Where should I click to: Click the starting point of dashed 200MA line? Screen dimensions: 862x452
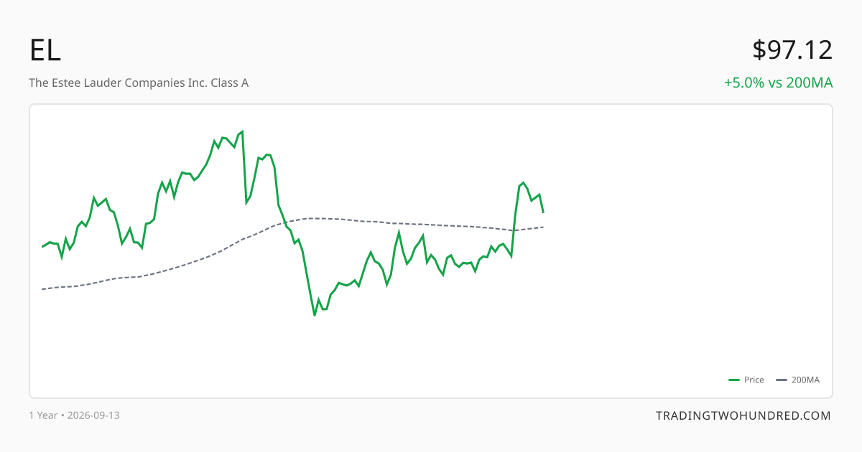pyautogui.click(x=42, y=289)
